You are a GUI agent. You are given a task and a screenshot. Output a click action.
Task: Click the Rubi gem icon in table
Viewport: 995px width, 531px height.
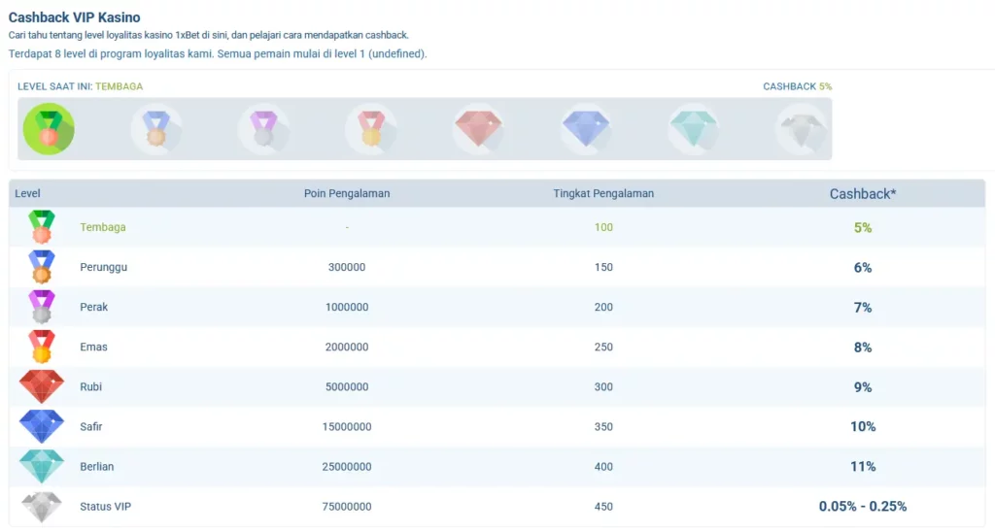42,386
